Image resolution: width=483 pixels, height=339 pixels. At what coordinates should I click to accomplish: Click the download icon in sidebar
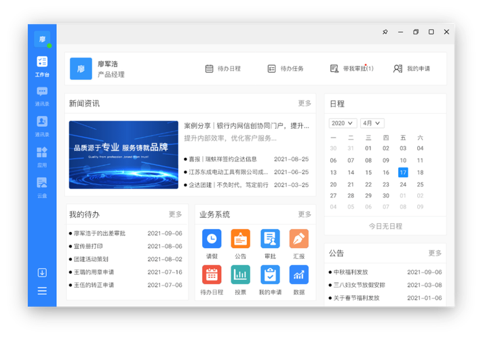point(42,273)
